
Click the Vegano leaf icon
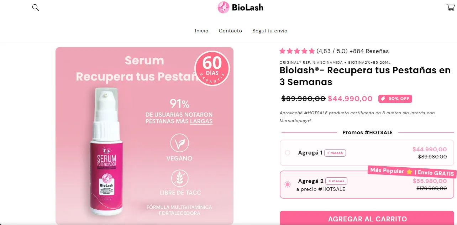coord(179,143)
